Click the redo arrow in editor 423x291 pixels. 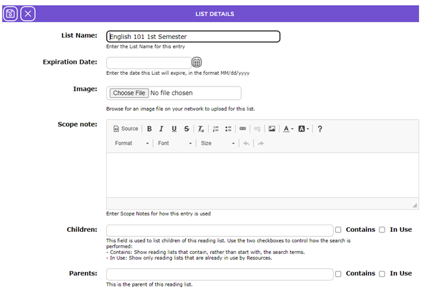click(261, 143)
